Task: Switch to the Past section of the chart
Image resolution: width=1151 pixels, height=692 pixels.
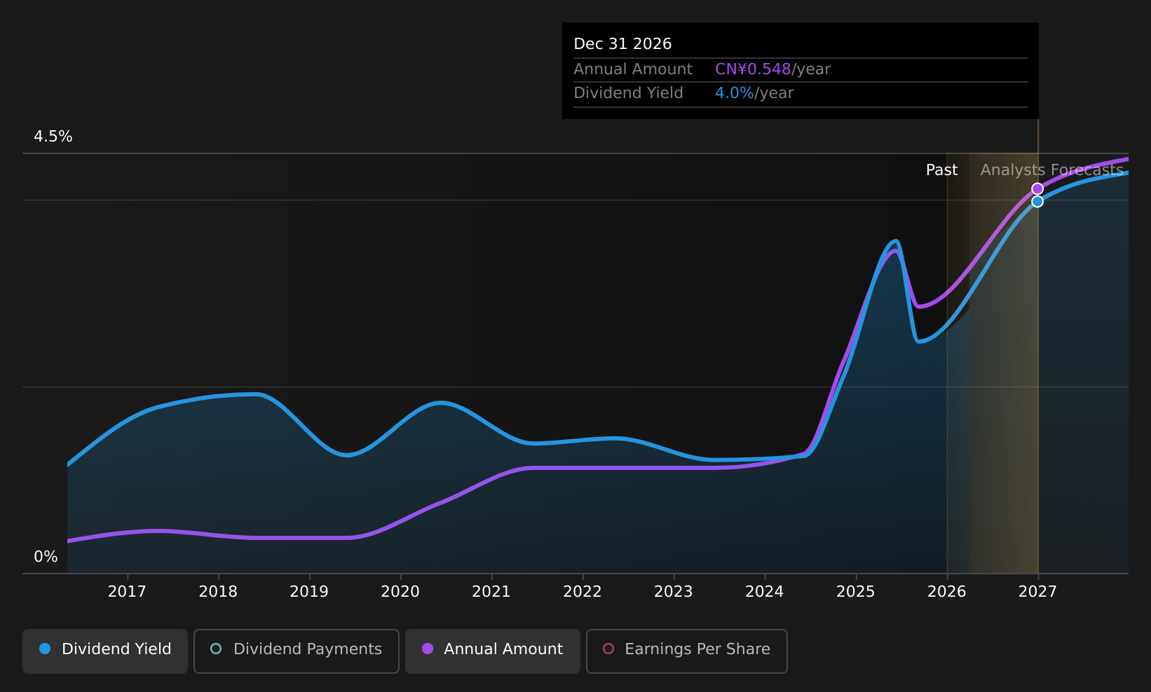Action: 941,169
